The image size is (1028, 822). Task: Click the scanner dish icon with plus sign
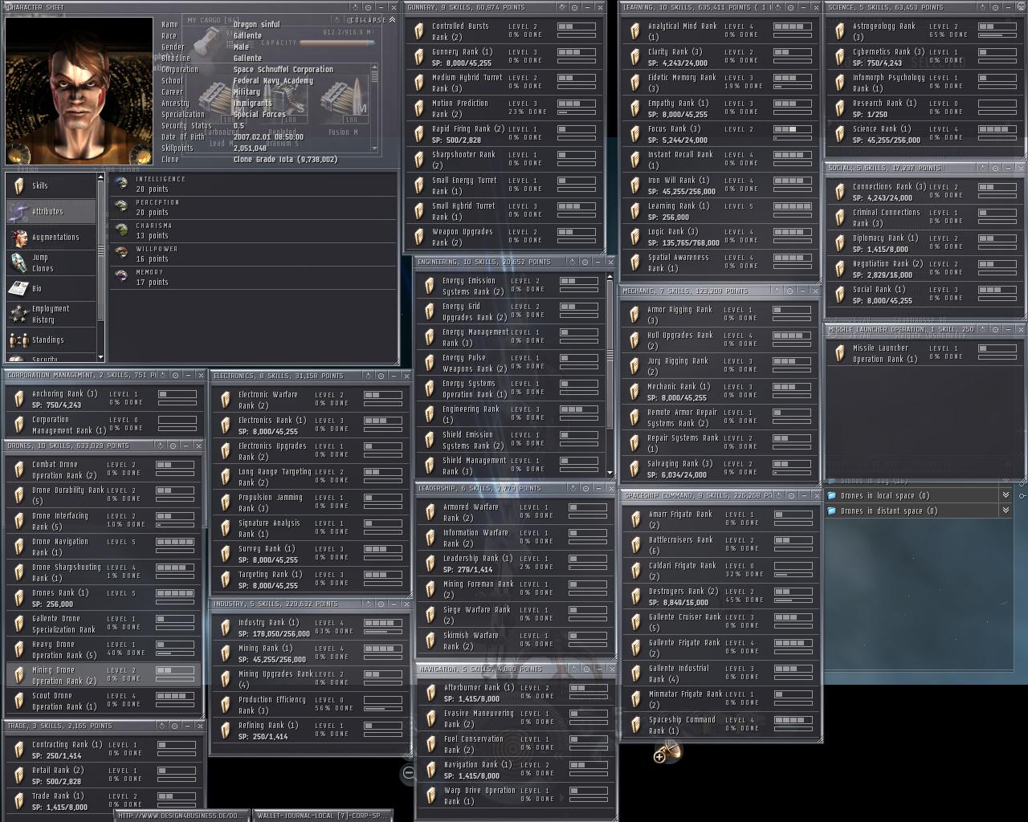pyautogui.click(x=667, y=753)
